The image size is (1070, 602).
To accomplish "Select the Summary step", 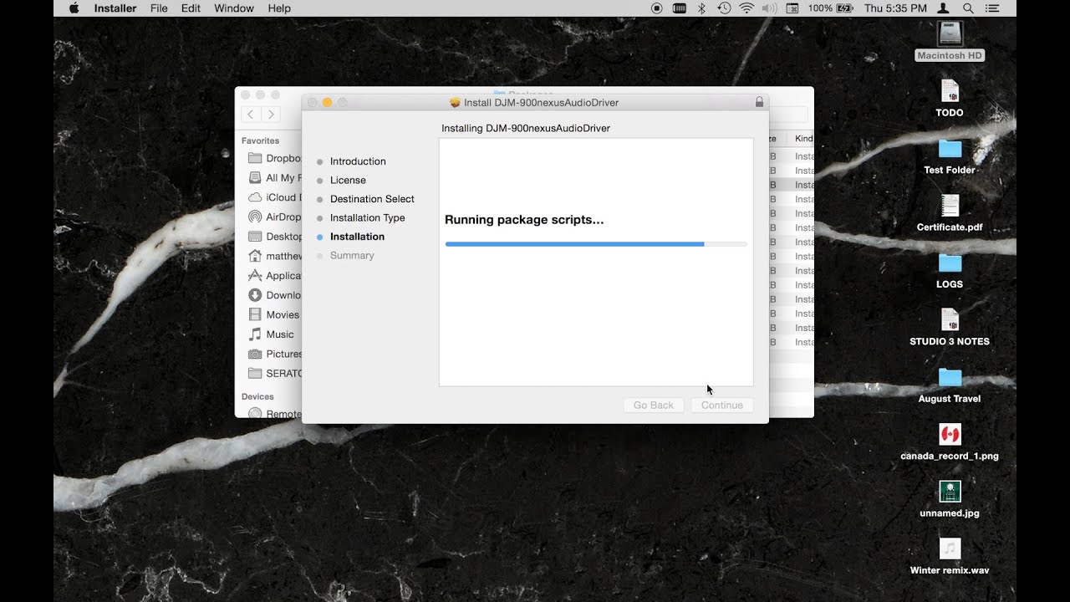I will (x=352, y=255).
